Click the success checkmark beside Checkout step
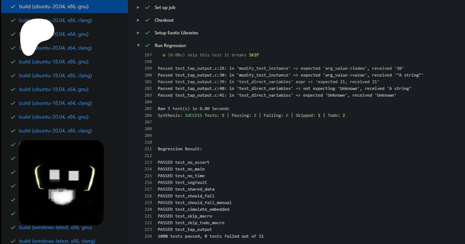The image size is (465, 244). (147, 20)
